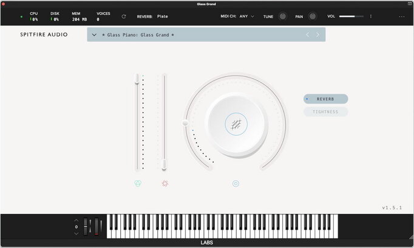Click the PAN knob

313,16
